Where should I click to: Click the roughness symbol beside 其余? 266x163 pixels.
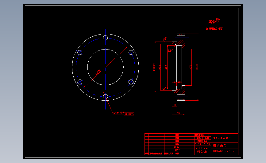click(218, 20)
